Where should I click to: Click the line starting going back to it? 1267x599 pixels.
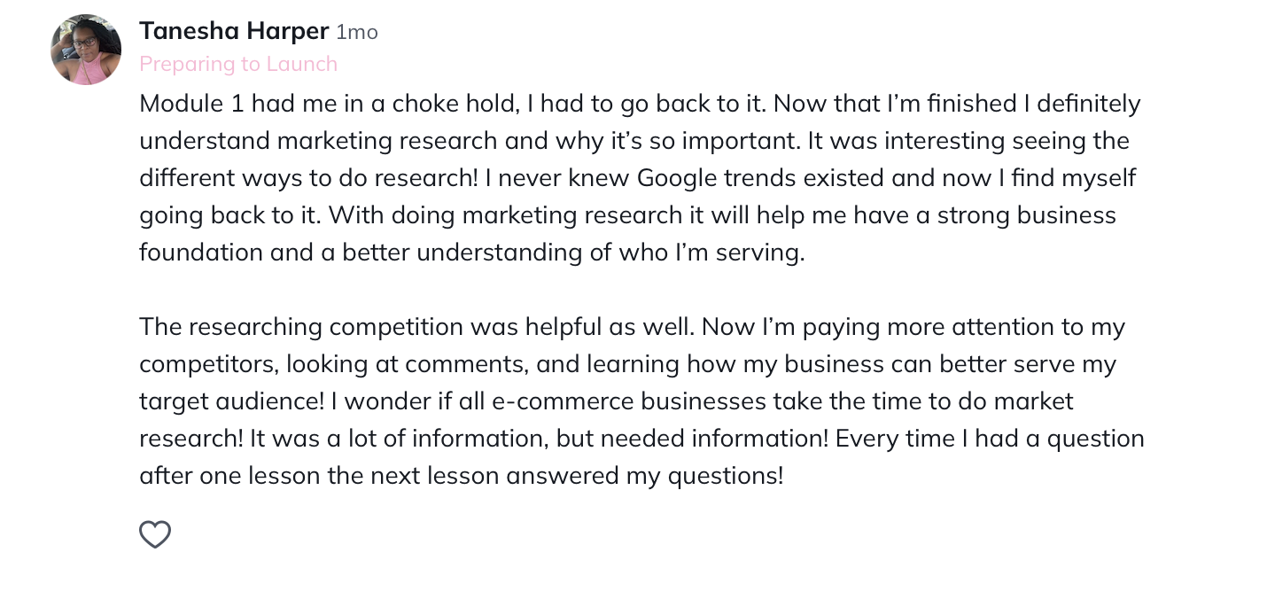point(627,215)
